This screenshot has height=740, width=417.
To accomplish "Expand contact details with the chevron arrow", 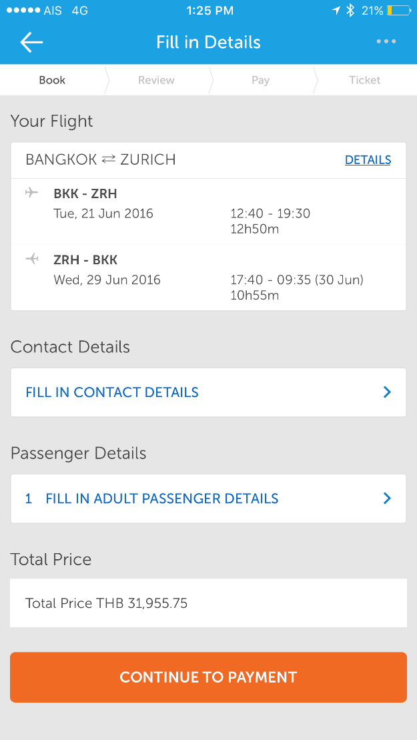I will (387, 392).
